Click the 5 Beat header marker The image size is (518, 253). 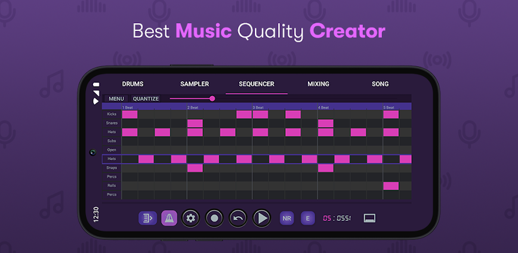(389, 107)
